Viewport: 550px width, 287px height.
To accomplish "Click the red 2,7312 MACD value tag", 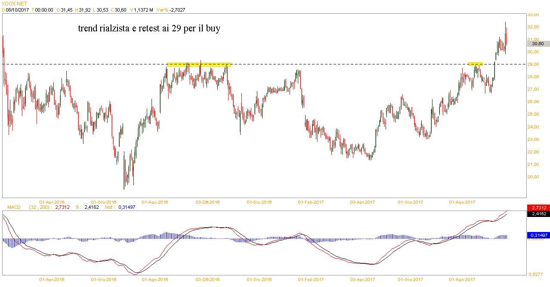I will pos(538,208).
